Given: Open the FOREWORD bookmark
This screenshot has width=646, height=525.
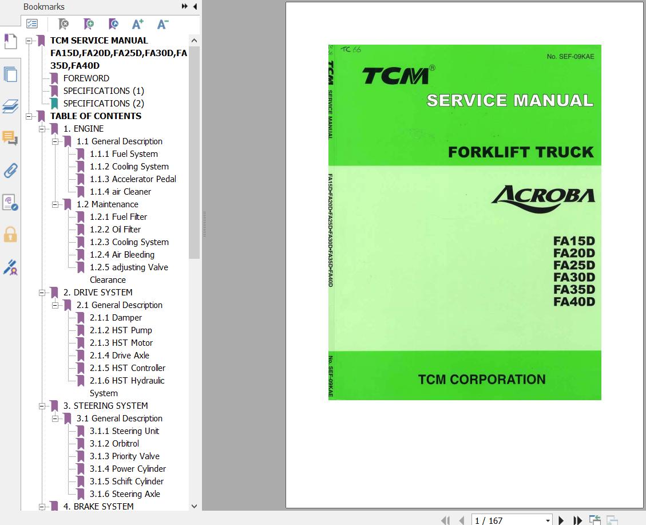Looking at the screenshot, I should (x=86, y=78).
